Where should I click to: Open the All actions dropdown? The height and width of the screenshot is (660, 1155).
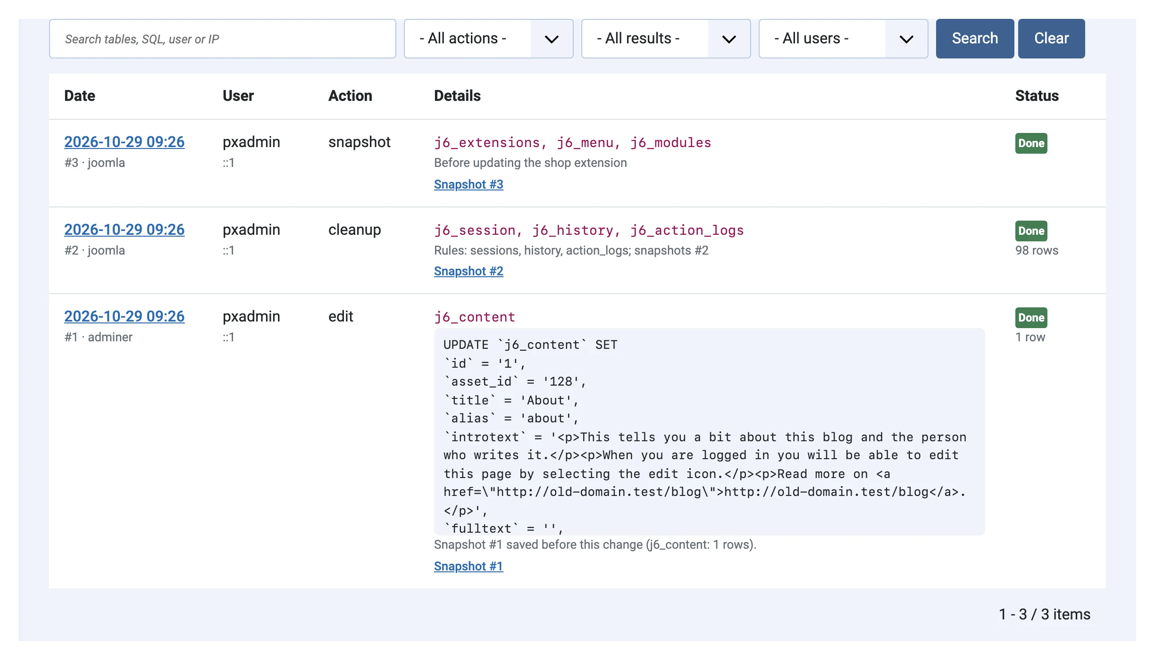coord(488,39)
